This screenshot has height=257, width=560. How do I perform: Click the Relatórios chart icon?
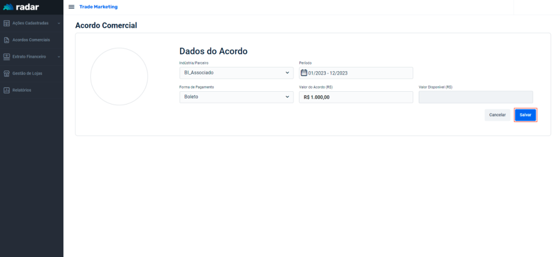coord(7,91)
